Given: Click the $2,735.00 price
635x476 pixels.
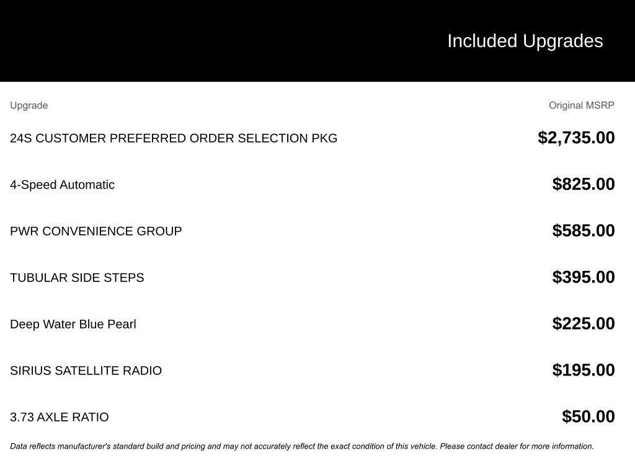Looking at the screenshot, I should click(576, 138).
